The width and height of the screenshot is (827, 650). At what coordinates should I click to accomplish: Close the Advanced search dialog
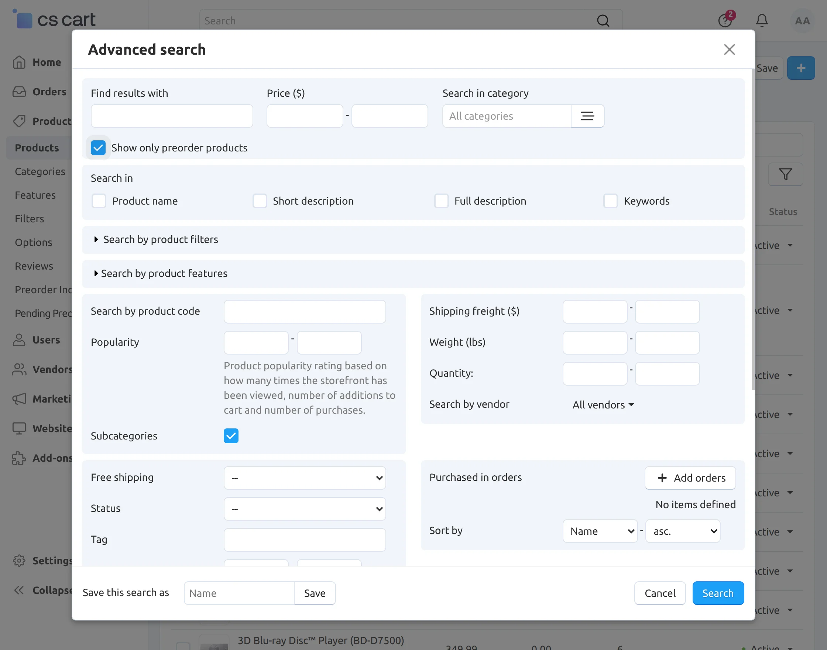729,49
